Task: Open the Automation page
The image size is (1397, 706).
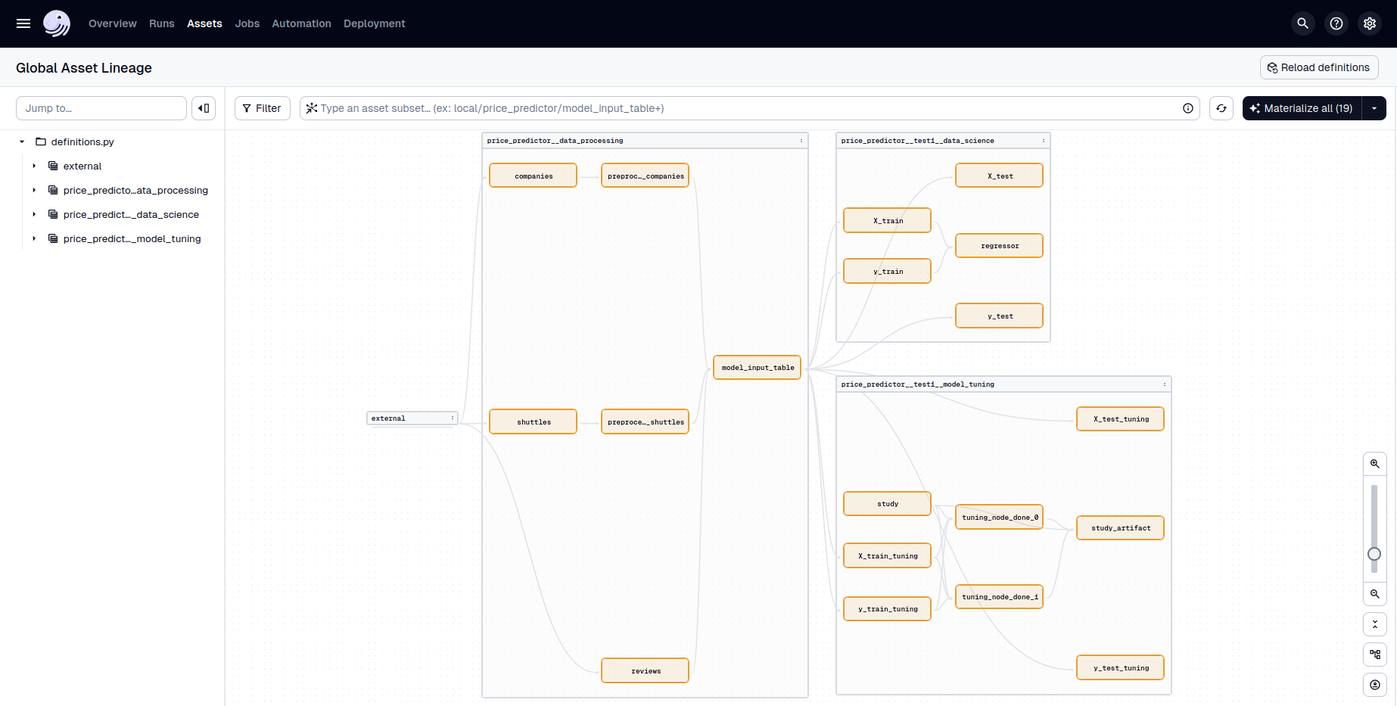Action: tap(301, 23)
